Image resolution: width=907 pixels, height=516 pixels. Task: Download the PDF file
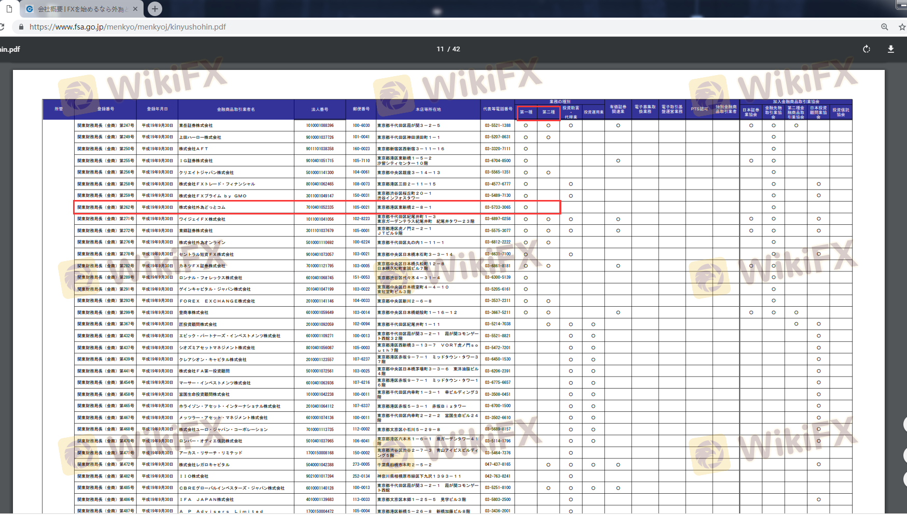click(891, 49)
